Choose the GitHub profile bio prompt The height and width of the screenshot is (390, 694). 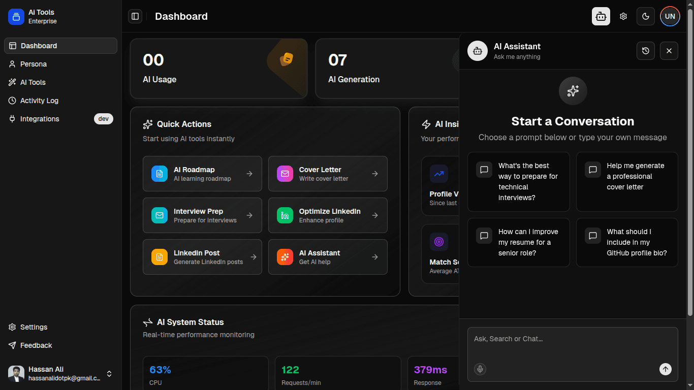(627, 242)
